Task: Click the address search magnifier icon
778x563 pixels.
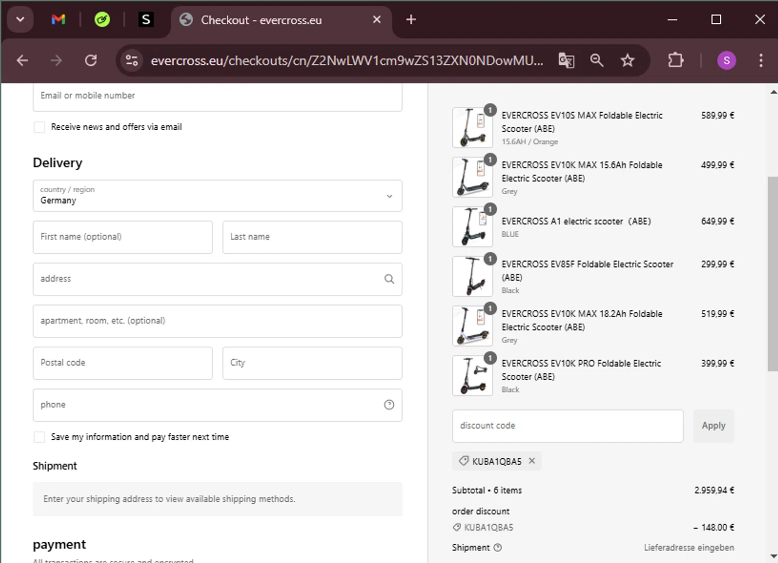Action: coord(389,279)
